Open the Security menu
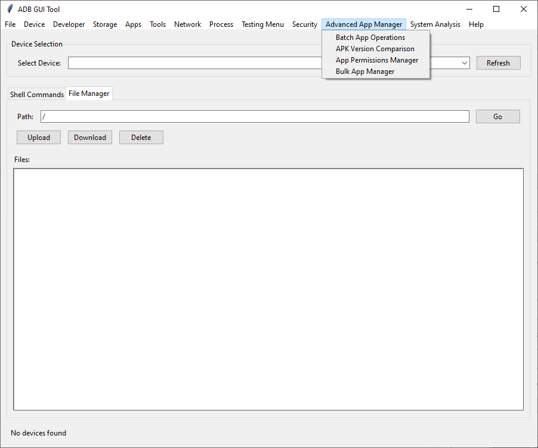 click(304, 24)
